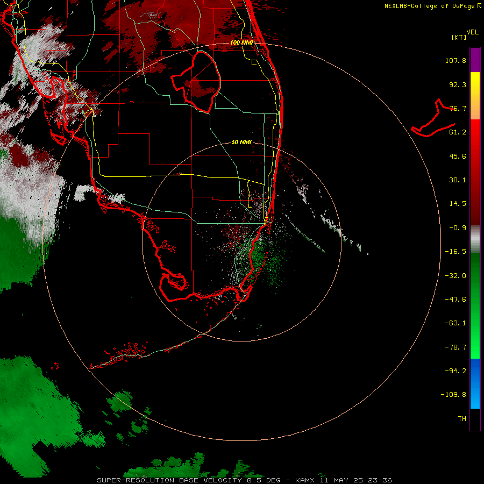Image resolution: width=484 pixels, height=484 pixels.
Task: Click the VEL legend title
Action: pyautogui.click(x=472, y=32)
